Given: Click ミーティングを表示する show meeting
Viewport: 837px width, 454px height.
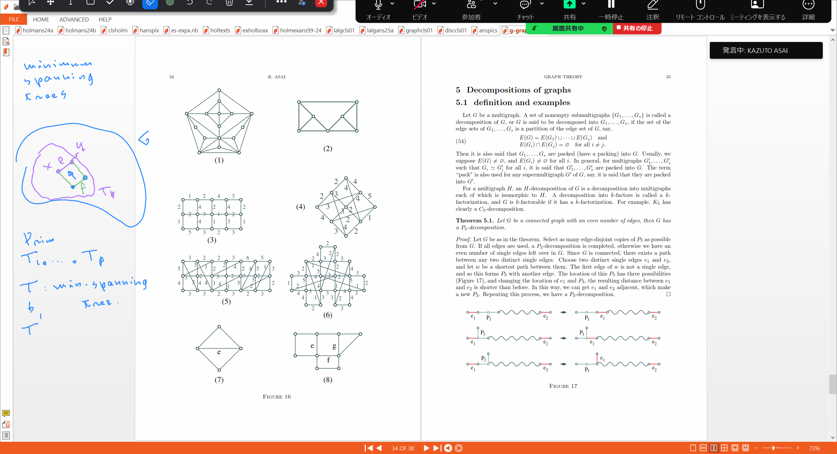Looking at the screenshot, I should tap(757, 10).
